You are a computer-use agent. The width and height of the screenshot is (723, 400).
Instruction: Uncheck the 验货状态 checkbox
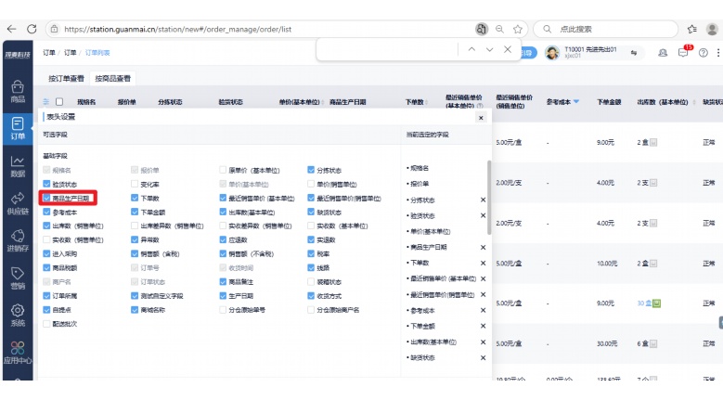coord(46,185)
